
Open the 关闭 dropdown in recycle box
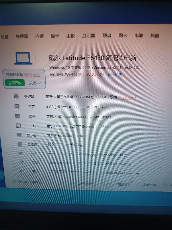[35, 83]
